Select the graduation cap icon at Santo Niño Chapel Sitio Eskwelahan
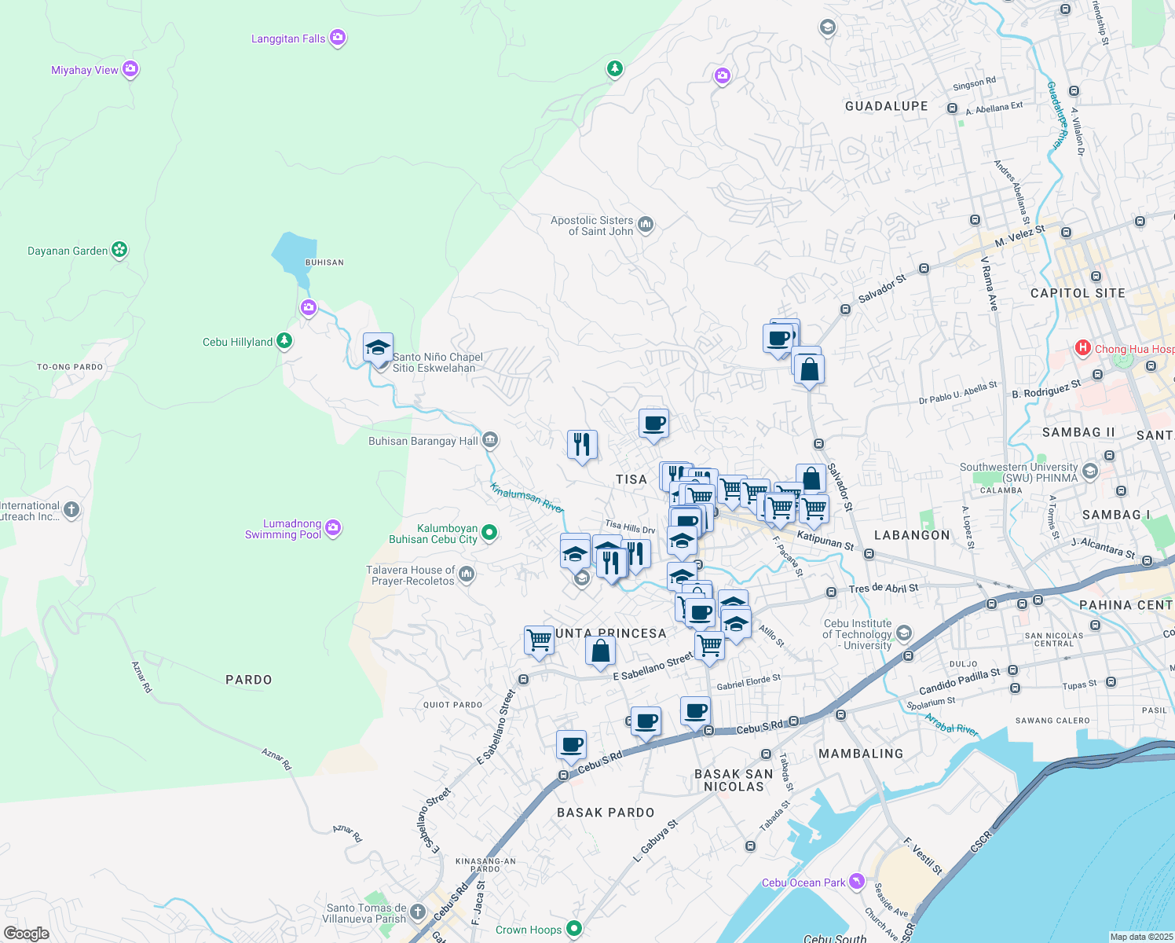 point(378,346)
